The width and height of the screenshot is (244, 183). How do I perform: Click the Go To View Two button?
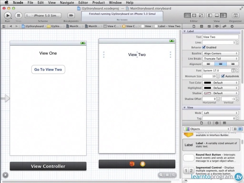tap(48, 69)
